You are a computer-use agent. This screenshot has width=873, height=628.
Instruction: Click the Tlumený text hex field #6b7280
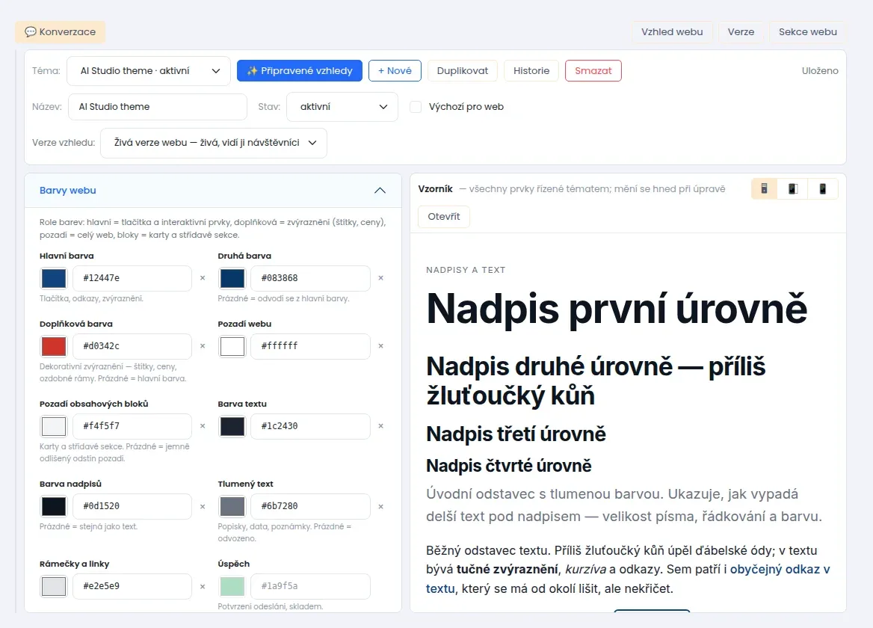coord(311,507)
